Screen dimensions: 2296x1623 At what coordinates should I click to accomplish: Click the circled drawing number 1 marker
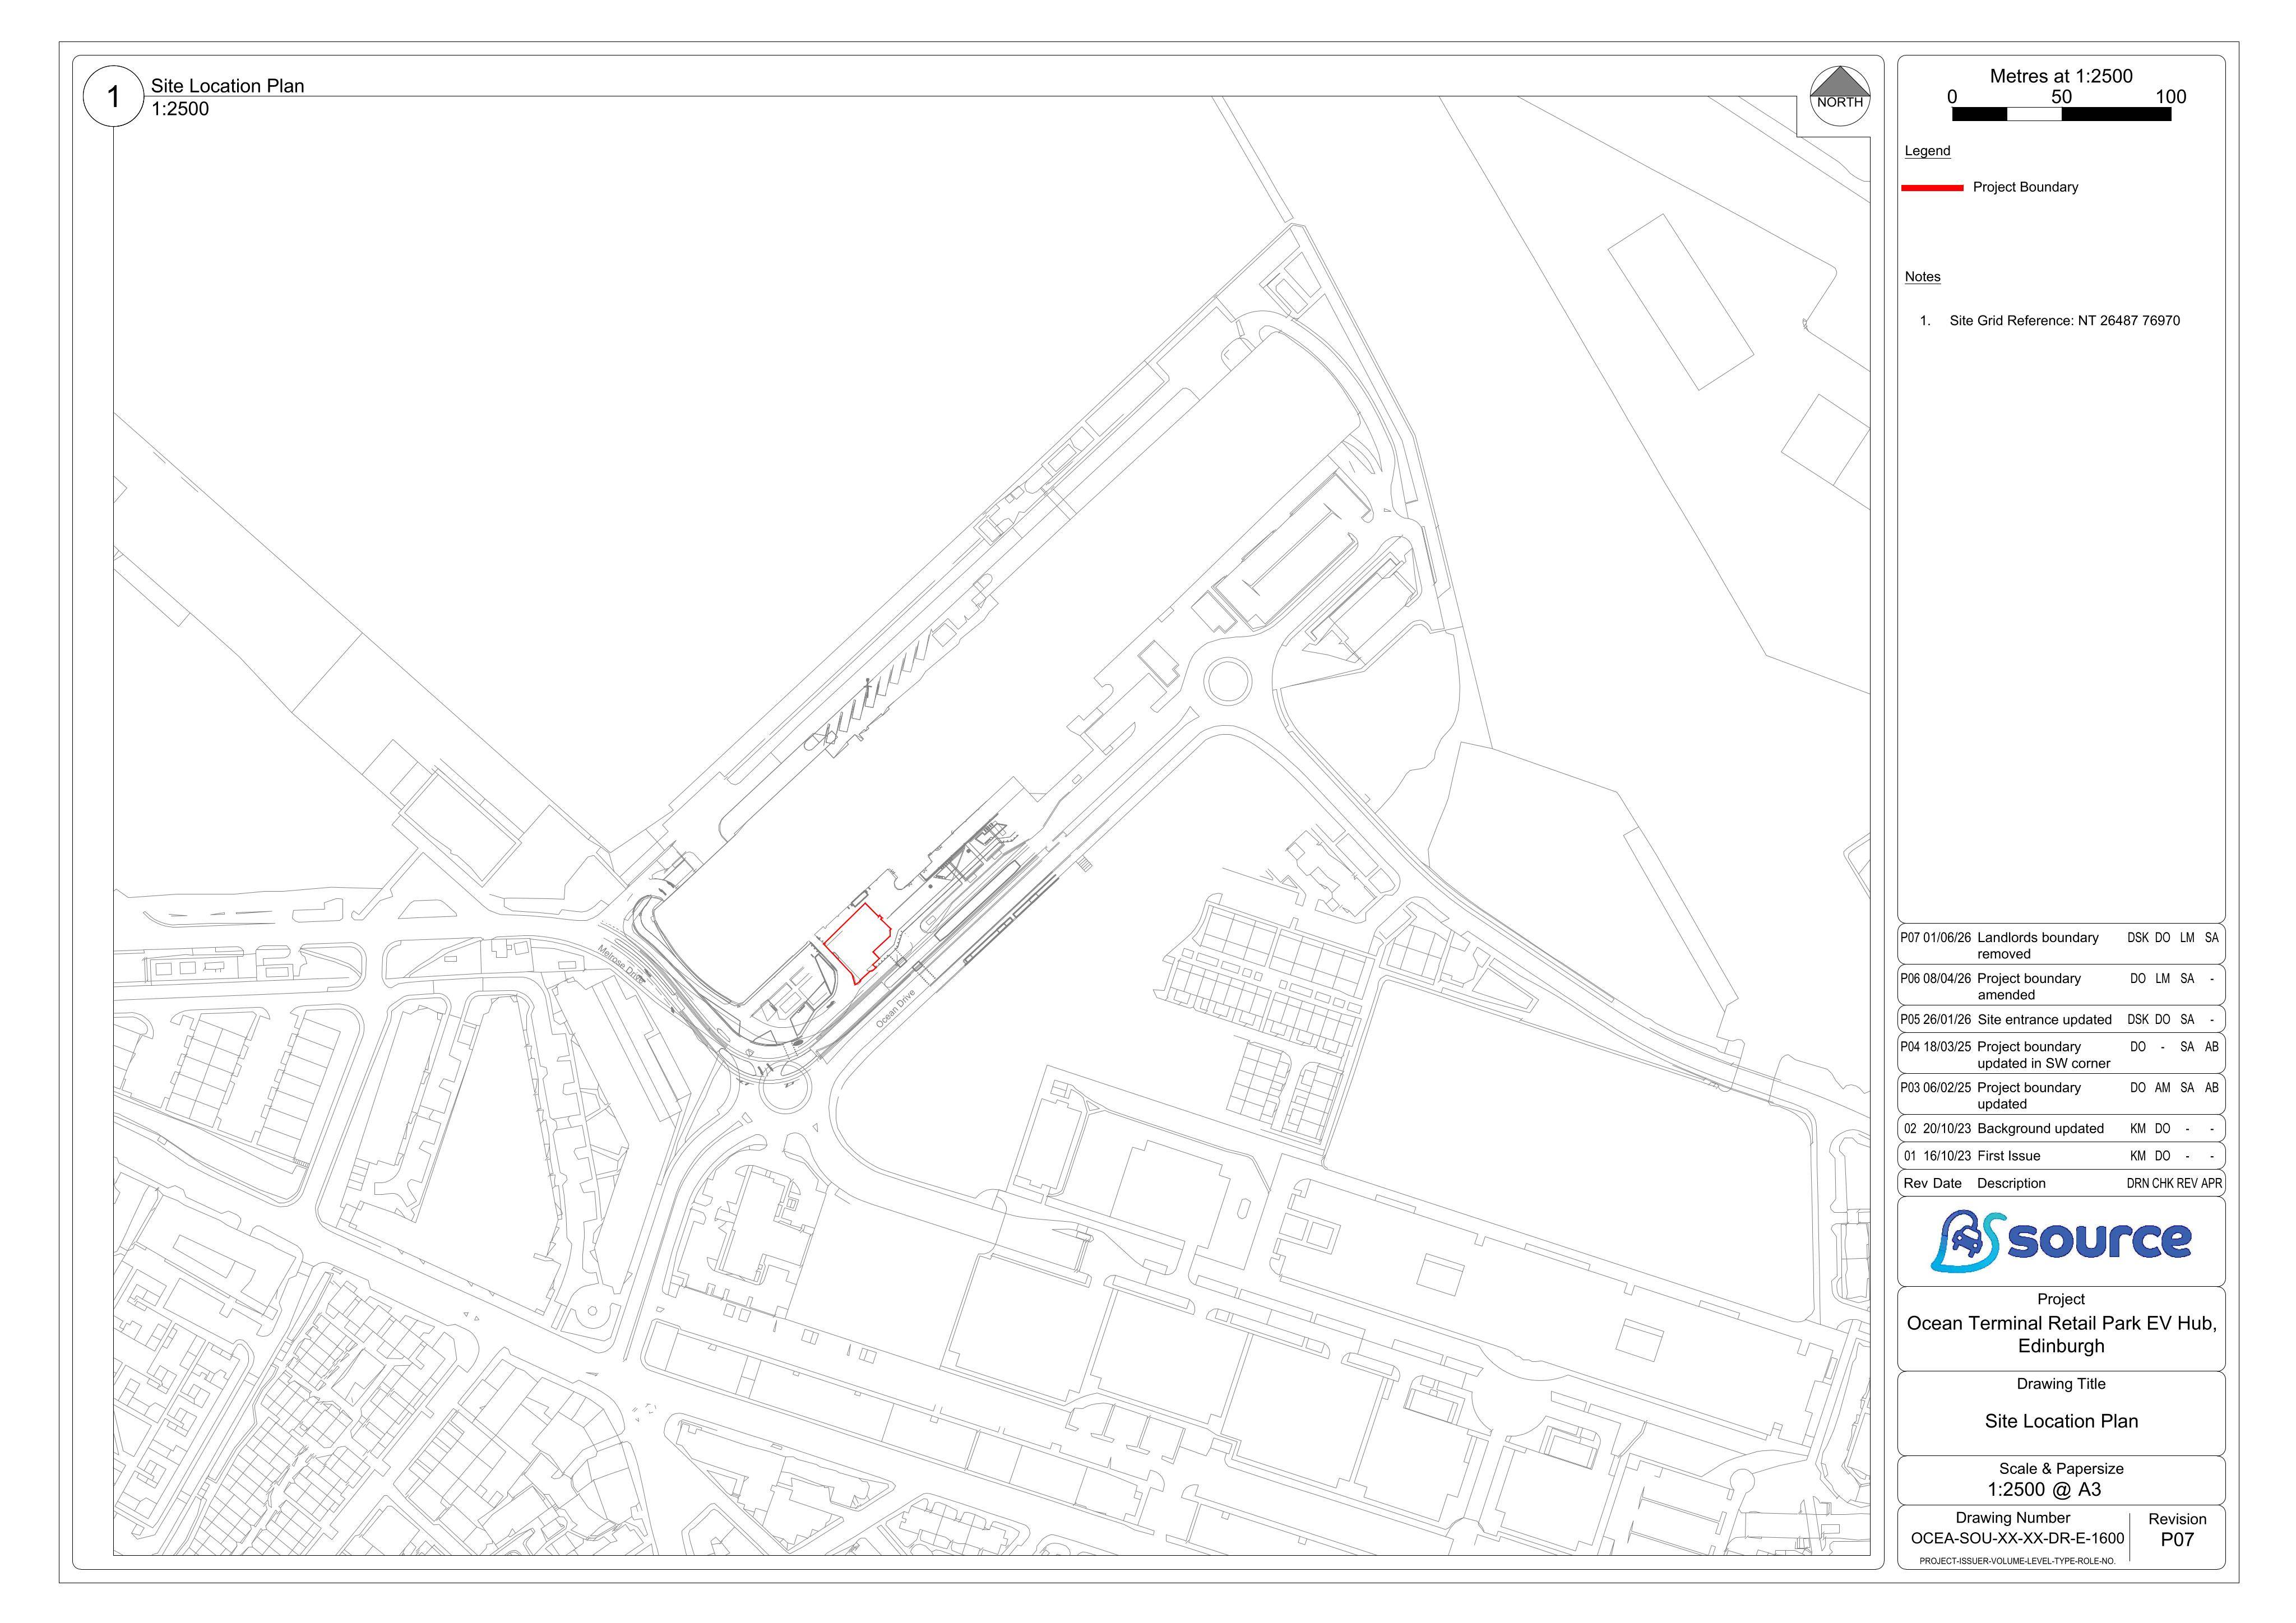pyautogui.click(x=113, y=97)
